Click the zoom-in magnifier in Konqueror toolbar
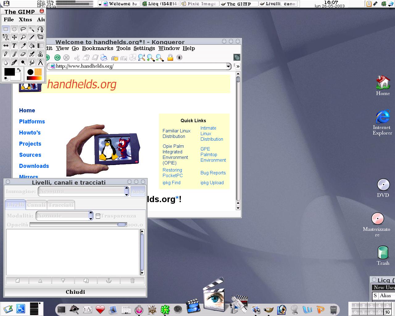 tap(151, 57)
